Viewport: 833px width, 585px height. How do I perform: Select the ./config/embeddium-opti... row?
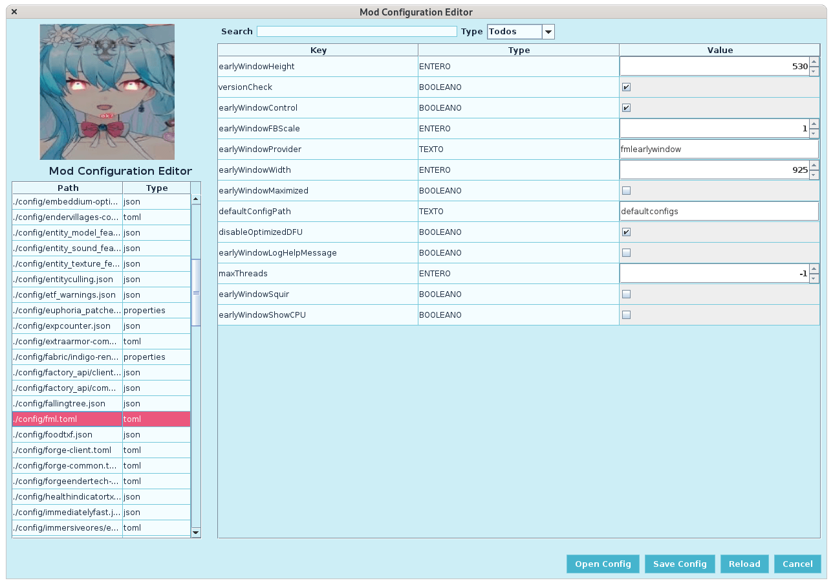click(x=102, y=202)
